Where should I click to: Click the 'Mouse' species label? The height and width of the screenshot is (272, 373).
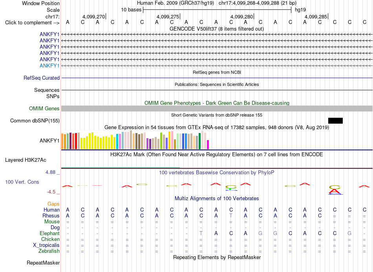click(52, 222)
